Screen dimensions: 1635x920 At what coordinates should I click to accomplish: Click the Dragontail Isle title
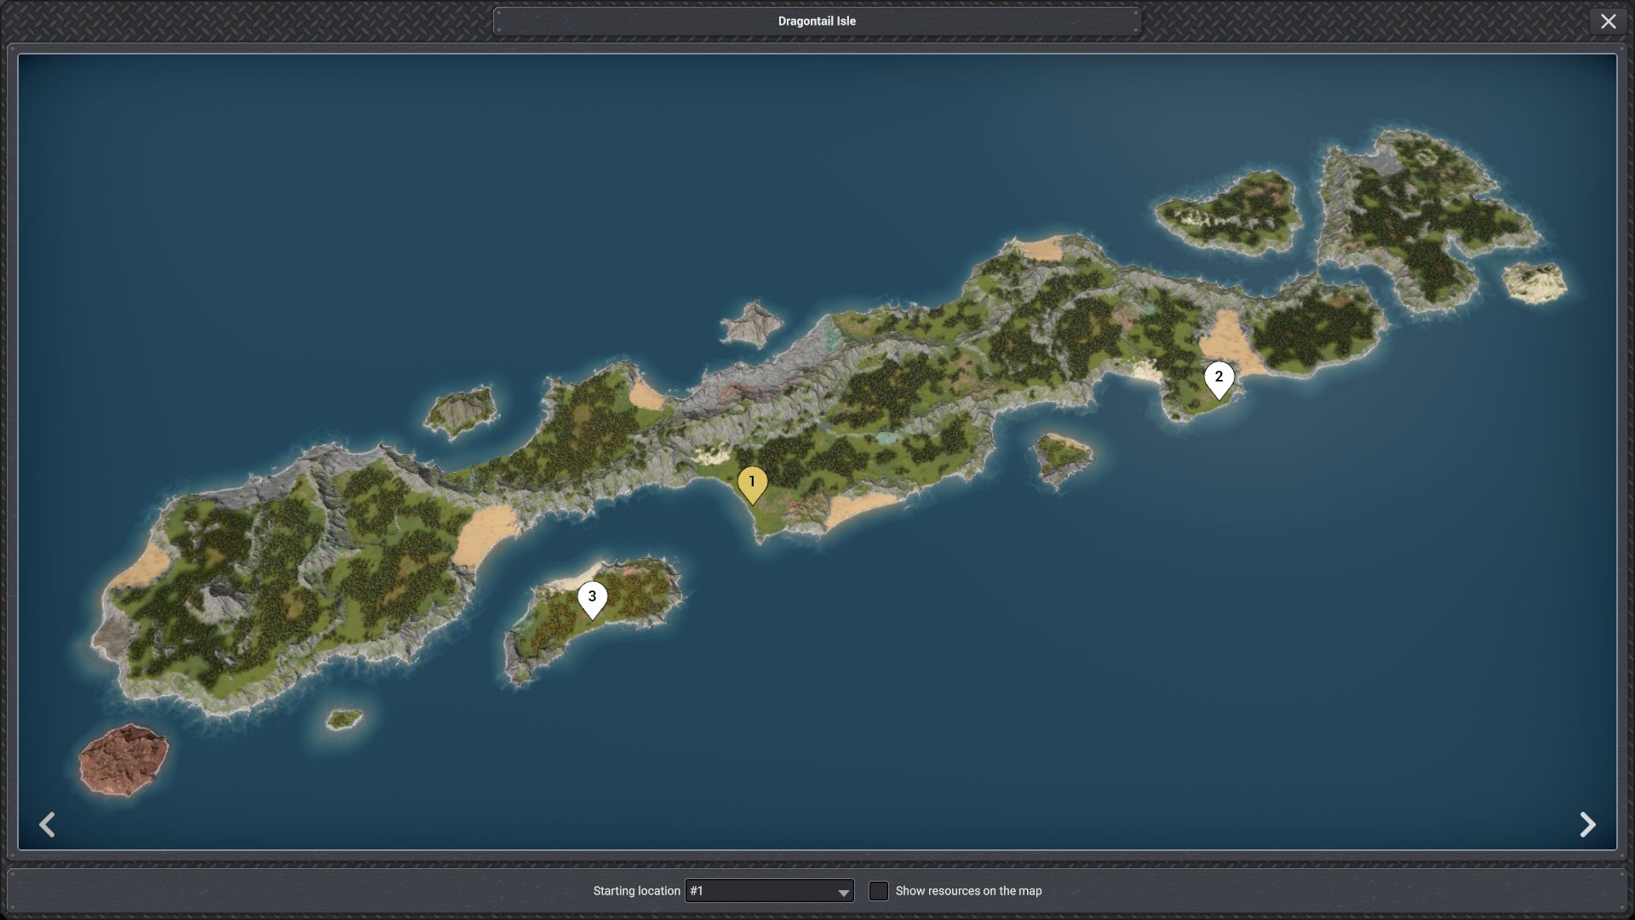point(817,21)
